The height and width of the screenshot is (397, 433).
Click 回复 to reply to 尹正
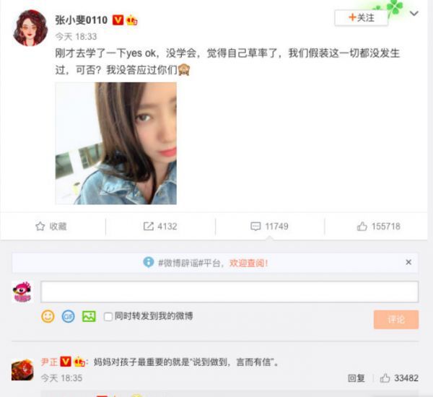[357, 378]
